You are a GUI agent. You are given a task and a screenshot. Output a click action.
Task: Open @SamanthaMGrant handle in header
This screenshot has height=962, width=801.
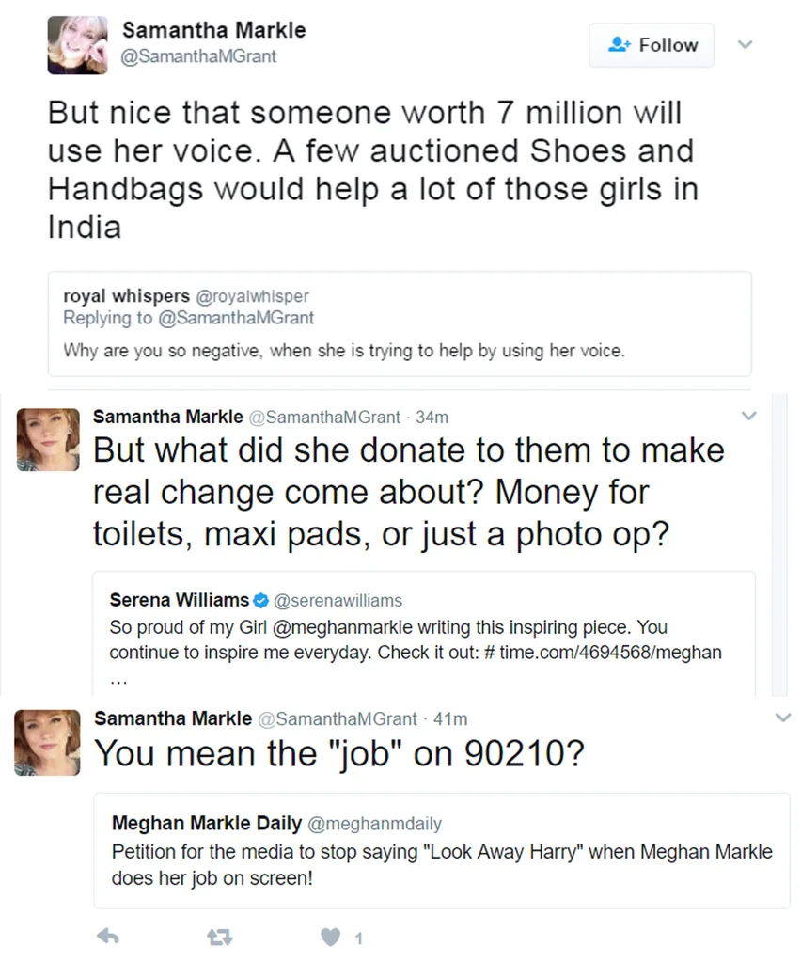pos(198,56)
